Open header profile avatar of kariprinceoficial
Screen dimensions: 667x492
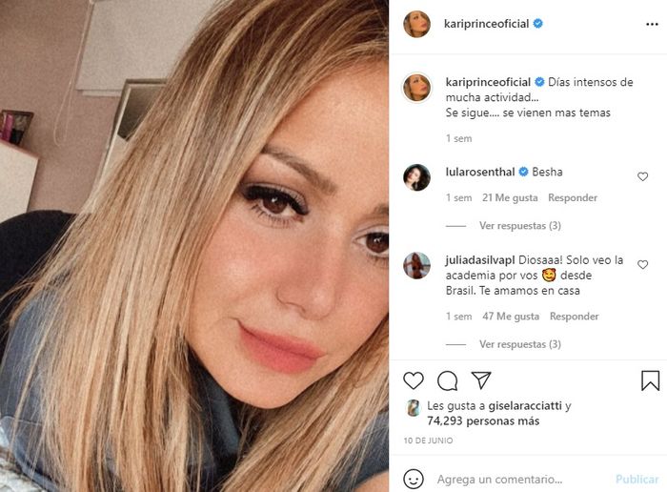(417, 24)
